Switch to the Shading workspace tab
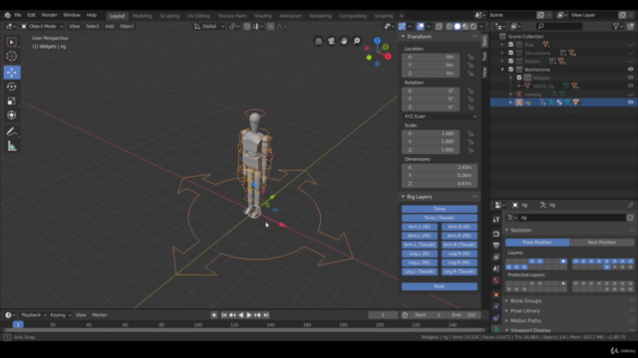The image size is (638, 358). click(263, 16)
